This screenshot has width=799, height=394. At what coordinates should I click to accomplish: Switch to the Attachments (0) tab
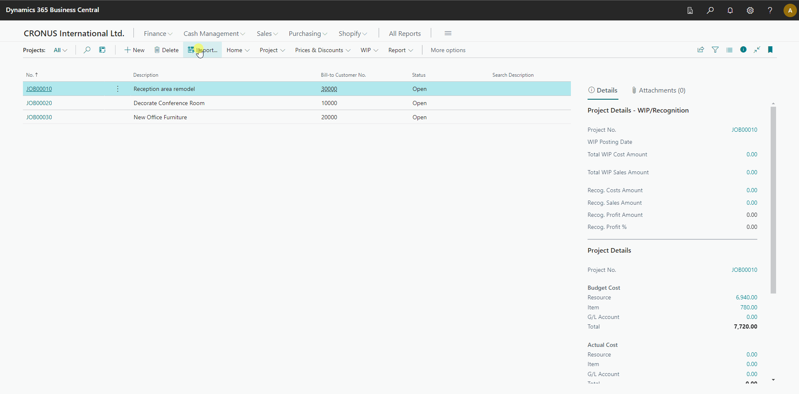point(658,90)
